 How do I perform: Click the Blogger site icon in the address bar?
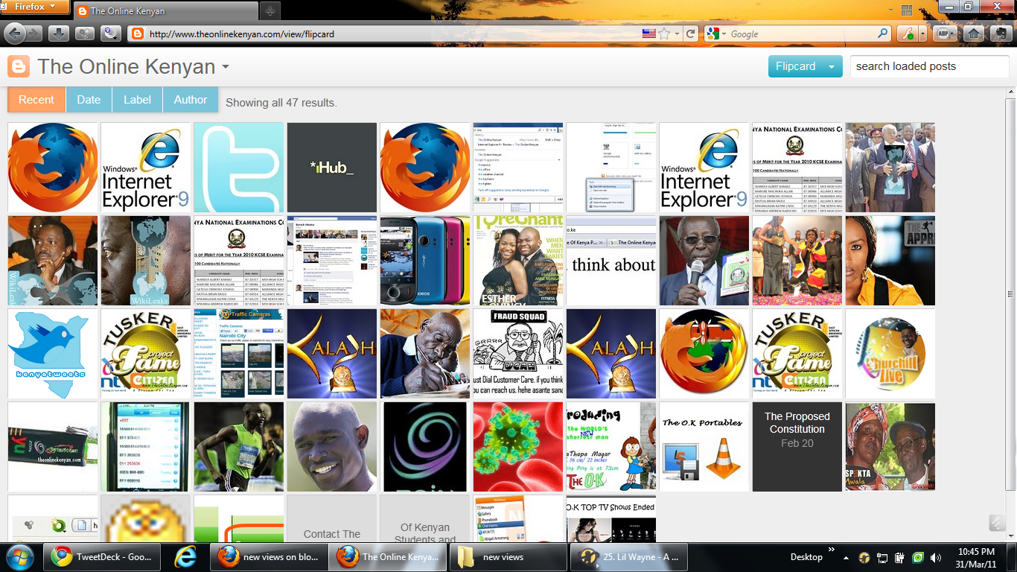click(136, 34)
